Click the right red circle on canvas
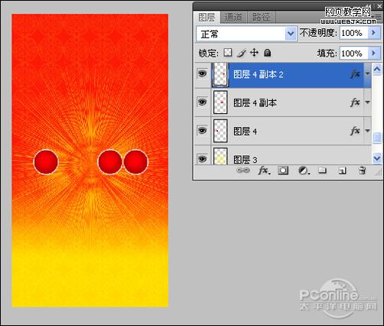The image size is (384, 326). pos(136,162)
